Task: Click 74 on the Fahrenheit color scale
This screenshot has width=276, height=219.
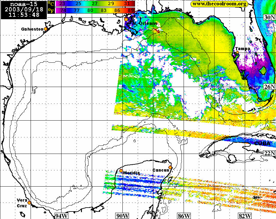Action: point(63,10)
